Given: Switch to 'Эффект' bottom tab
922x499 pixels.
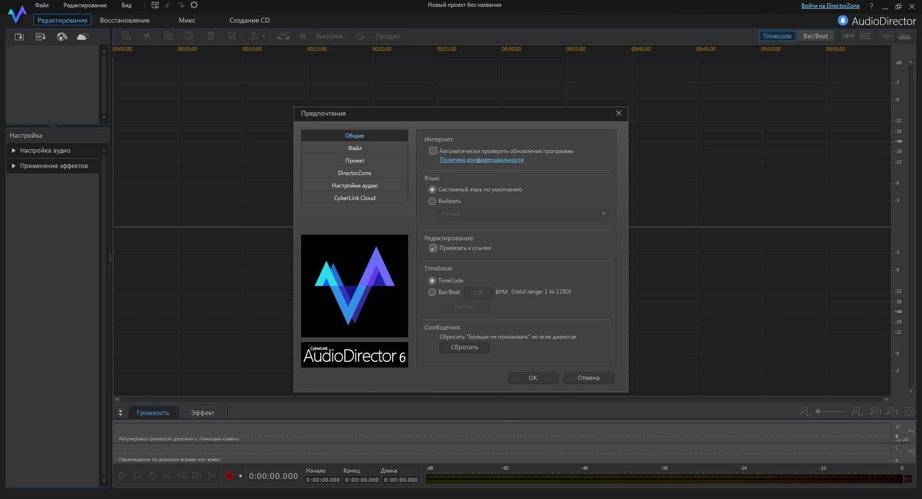Looking at the screenshot, I should pos(203,413).
